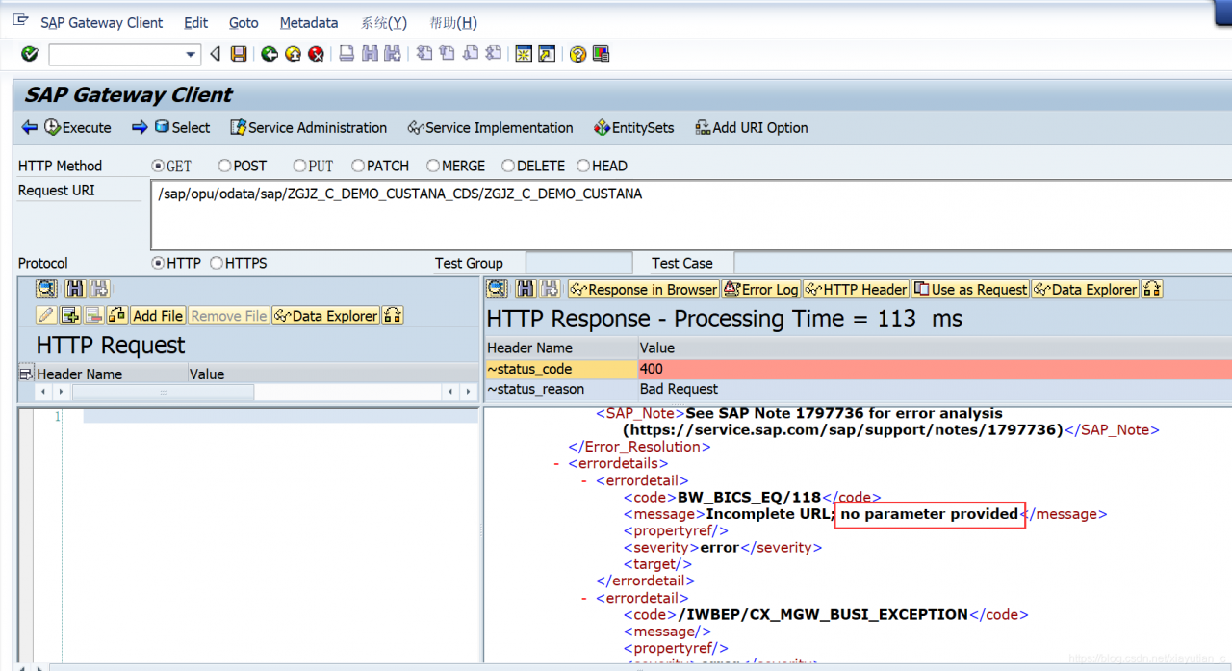Click the red Cancel icon
This screenshot has width=1232, height=671.
tap(316, 54)
